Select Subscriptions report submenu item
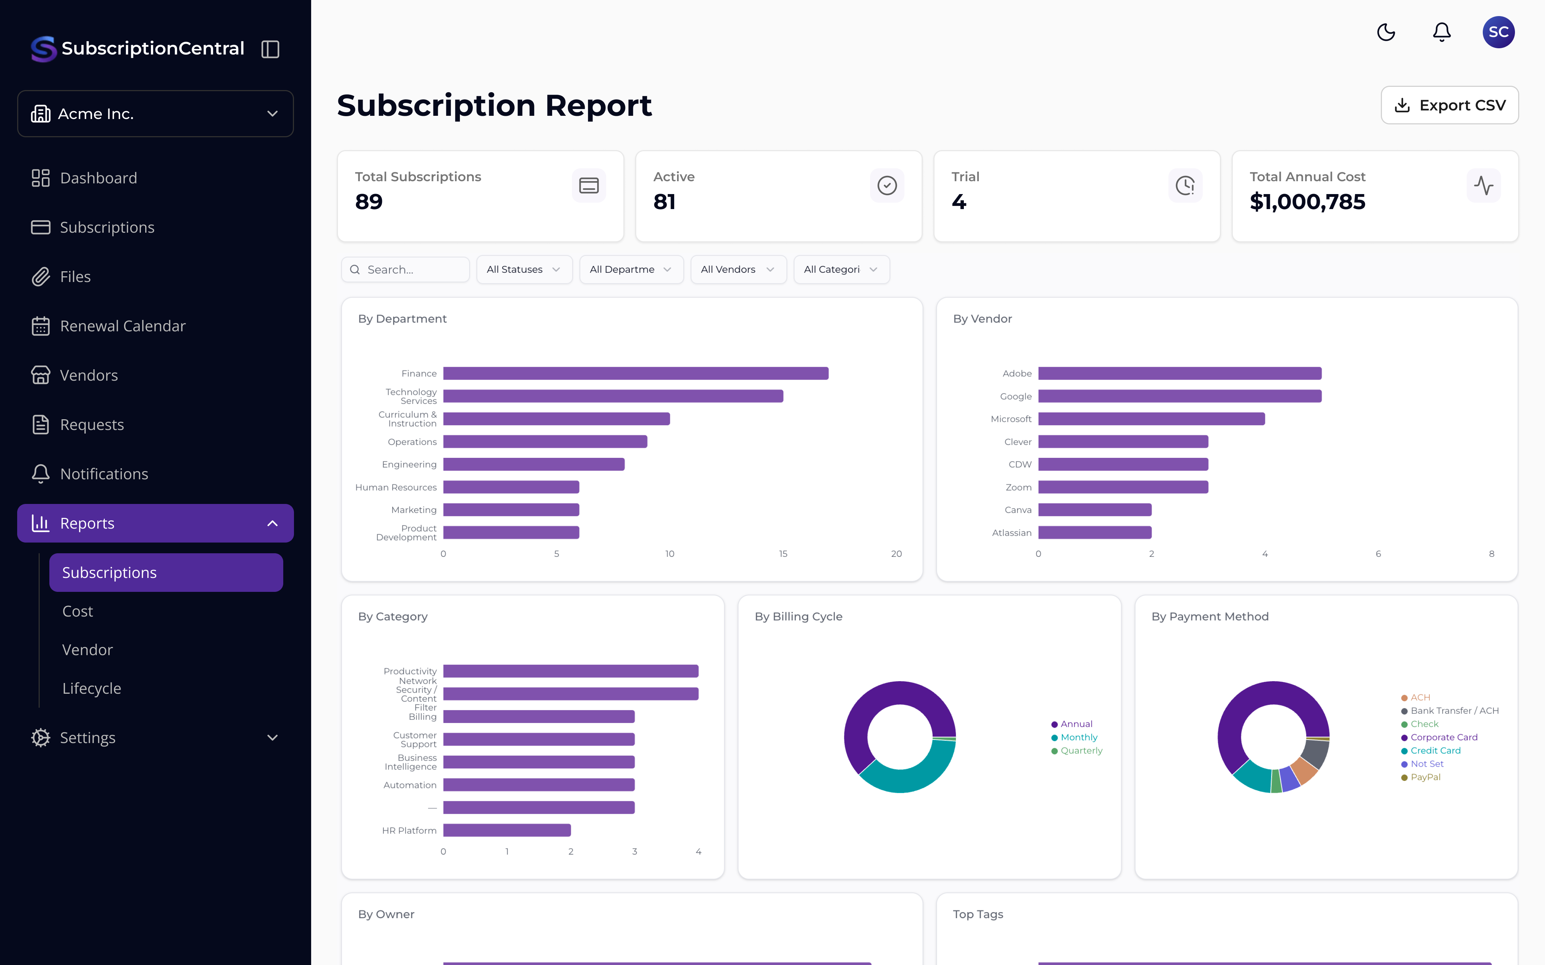This screenshot has height=965, width=1545. click(x=166, y=573)
